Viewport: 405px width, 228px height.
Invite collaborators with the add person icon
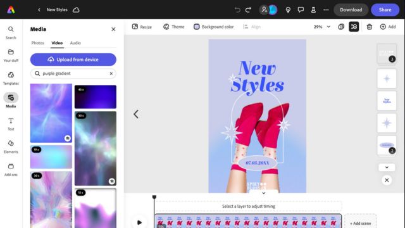[264, 10]
